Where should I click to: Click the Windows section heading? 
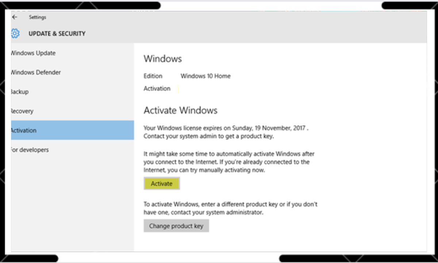tap(163, 59)
